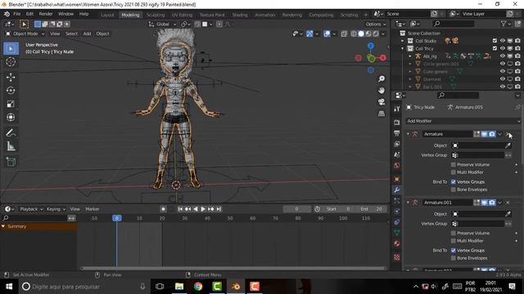Switch orthographic perspective grid icon
The image size is (524, 294).
click(x=382, y=114)
